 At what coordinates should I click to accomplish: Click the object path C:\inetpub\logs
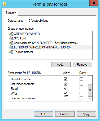click(38, 21)
